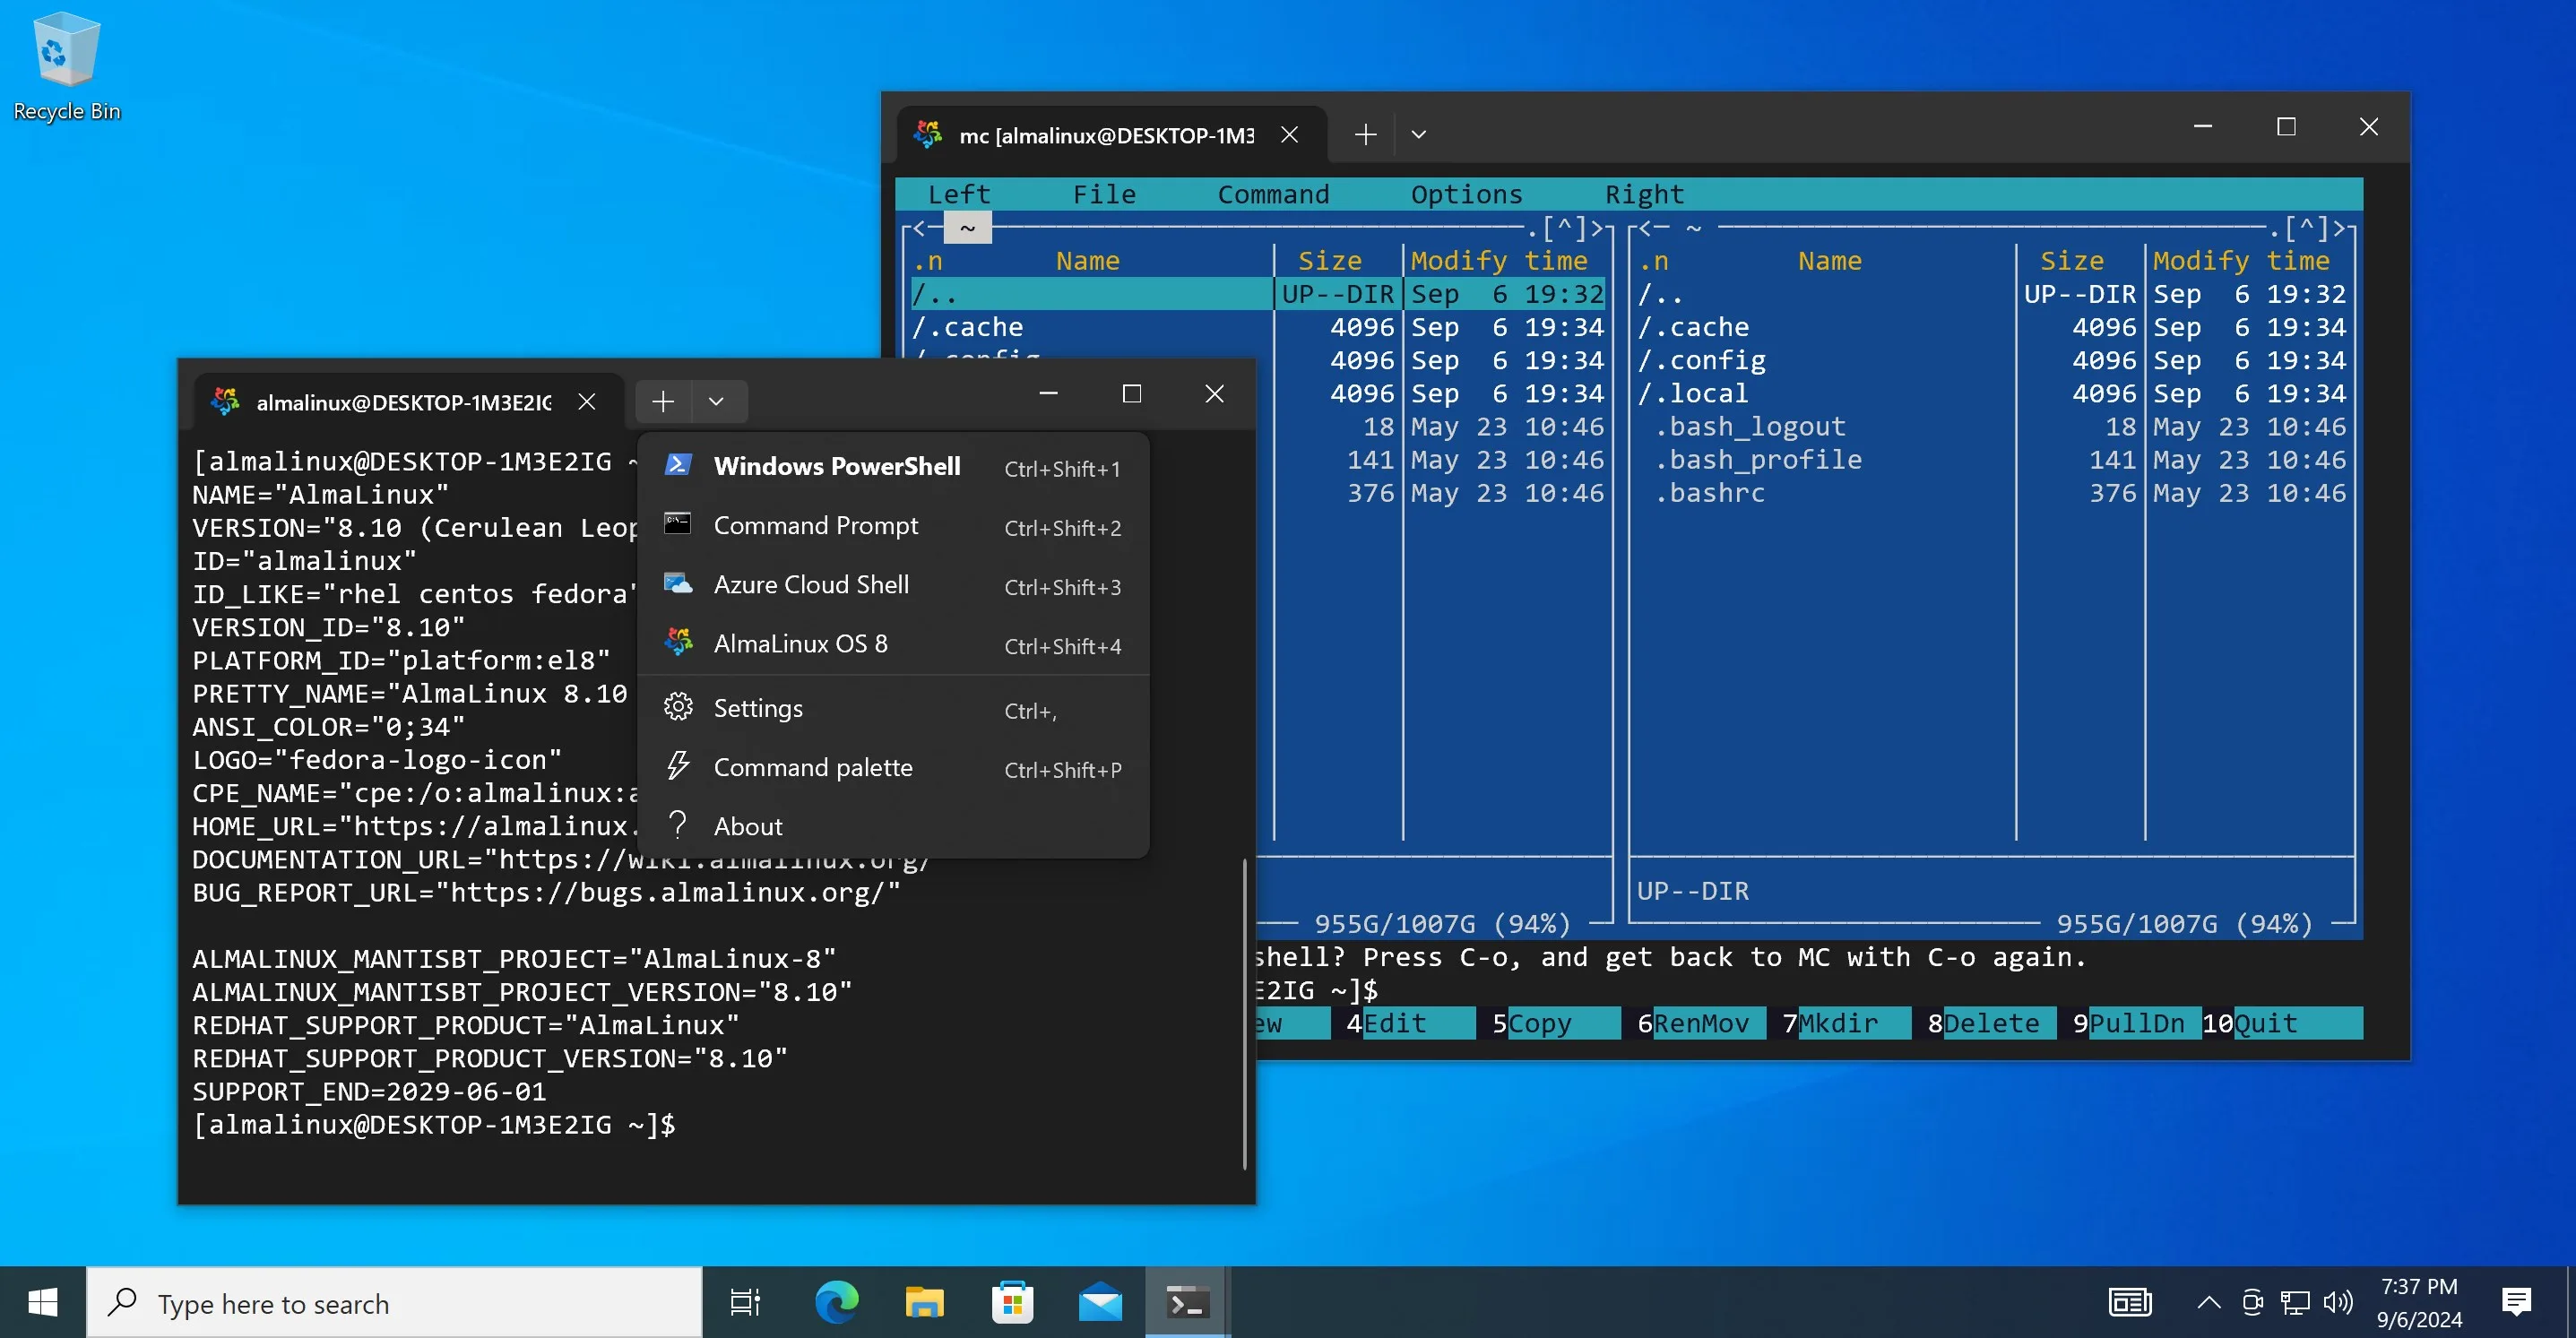The image size is (2576, 1338).
Task: Click 6 RenMov function key in mc
Action: pos(1701,1024)
